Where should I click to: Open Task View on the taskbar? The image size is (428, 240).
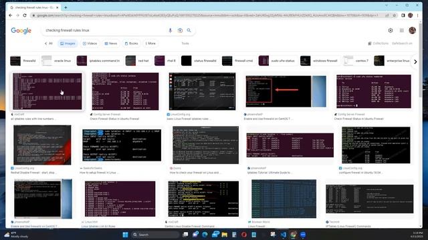(x=185, y=235)
